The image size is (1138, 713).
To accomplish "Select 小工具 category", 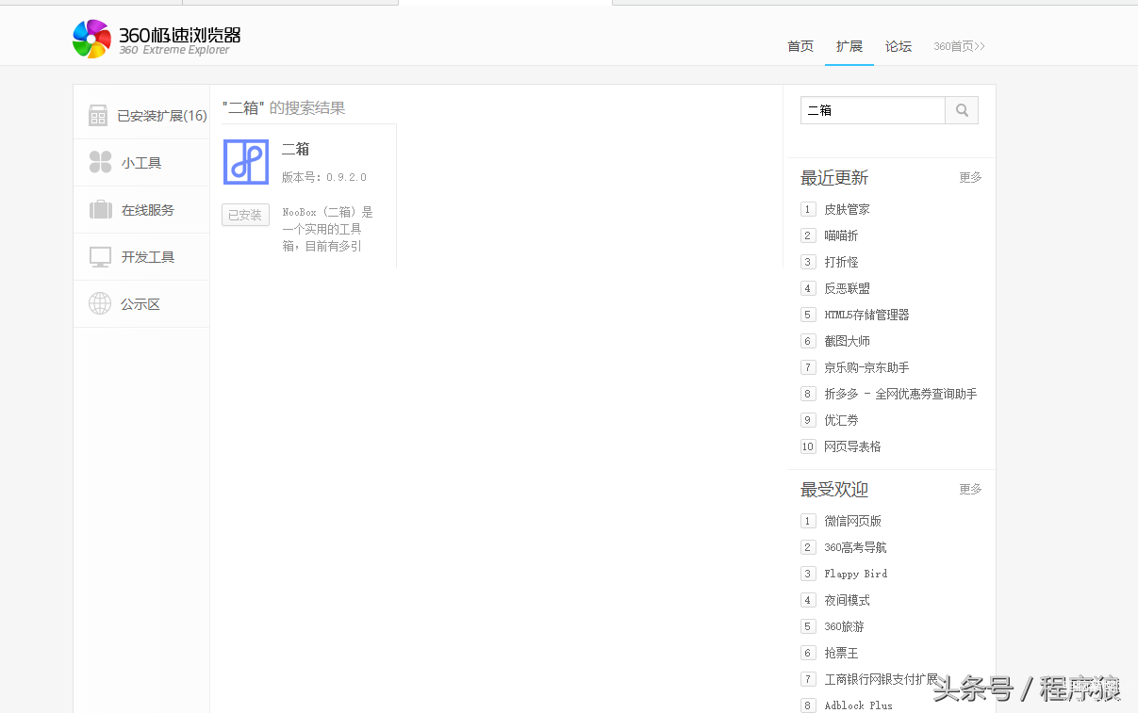I will click(141, 163).
